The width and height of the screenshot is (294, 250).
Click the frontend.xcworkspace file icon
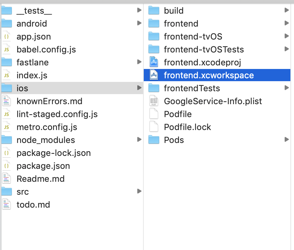tap(154, 75)
